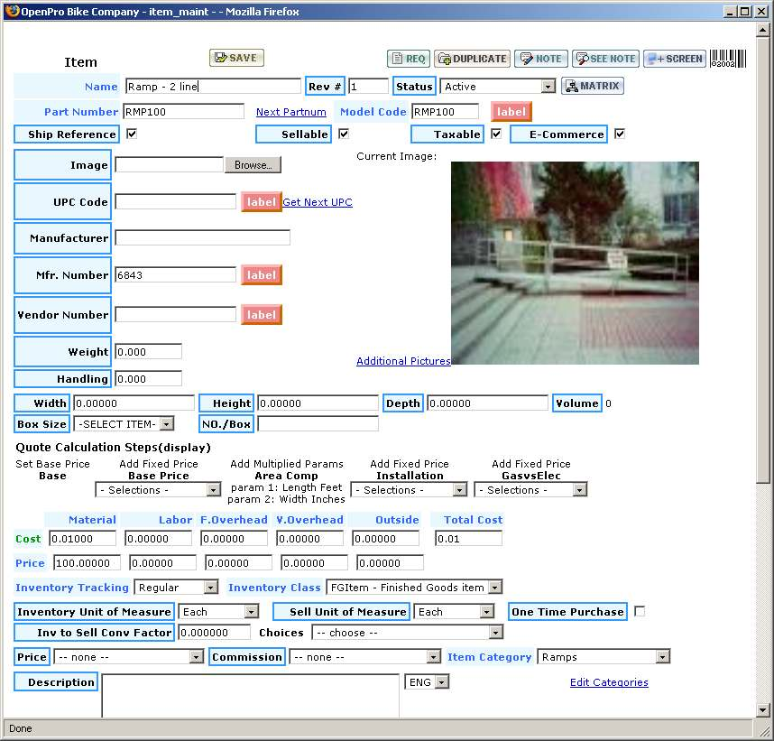
Task: Open the REQ requisition button
Action: pyautogui.click(x=408, y=59)
